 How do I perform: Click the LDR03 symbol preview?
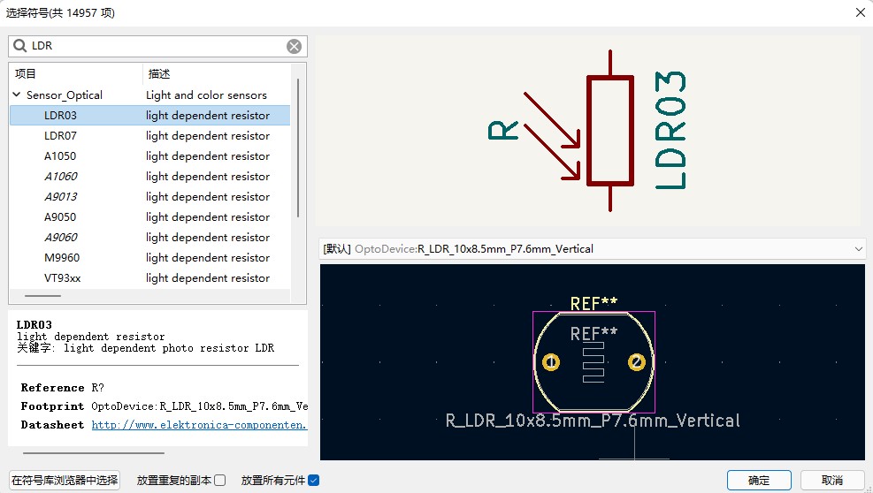(587, 132)
